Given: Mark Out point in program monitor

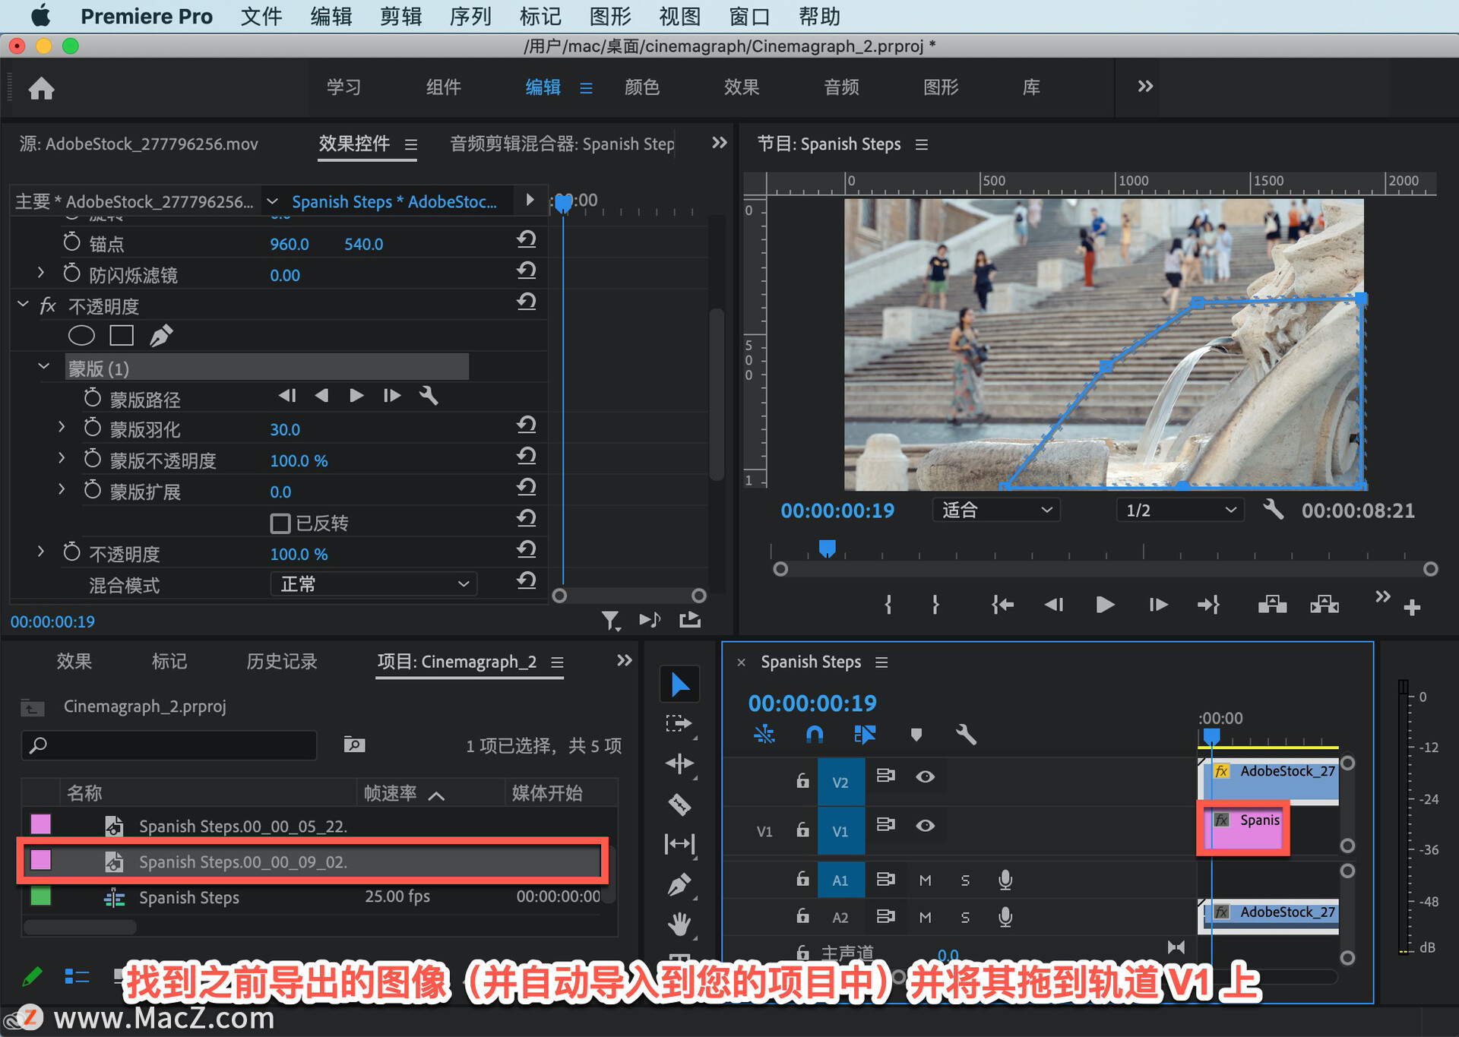Looking at the screenshot, I should point(935,605).
